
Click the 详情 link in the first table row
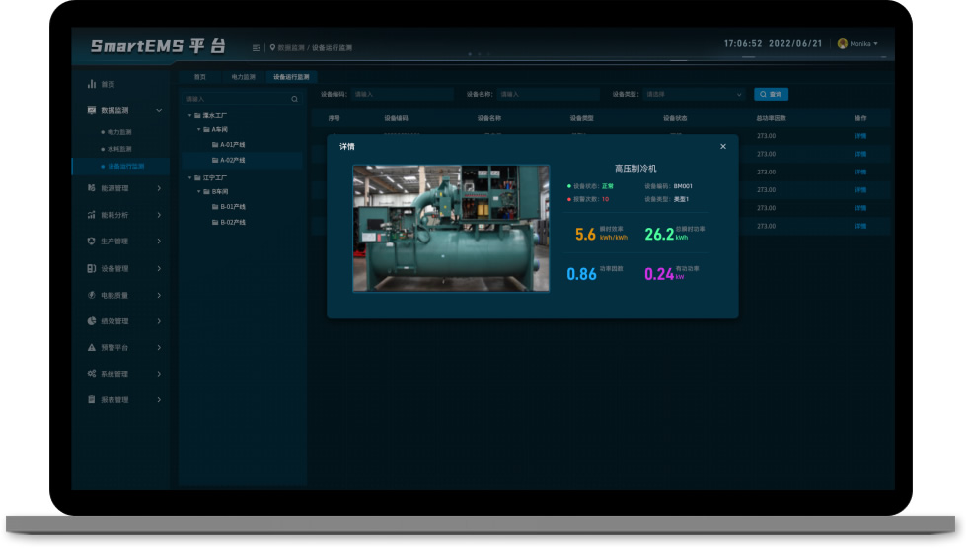859,136
